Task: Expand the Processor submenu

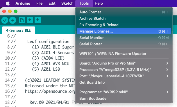Action: pyautogui.click(x=124, y=69)
